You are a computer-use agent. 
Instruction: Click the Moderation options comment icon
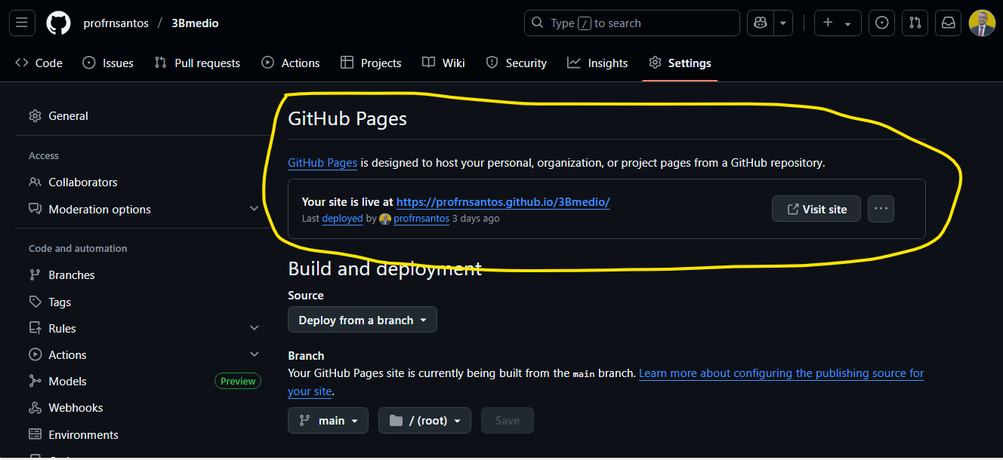click(x=35, y=209)
